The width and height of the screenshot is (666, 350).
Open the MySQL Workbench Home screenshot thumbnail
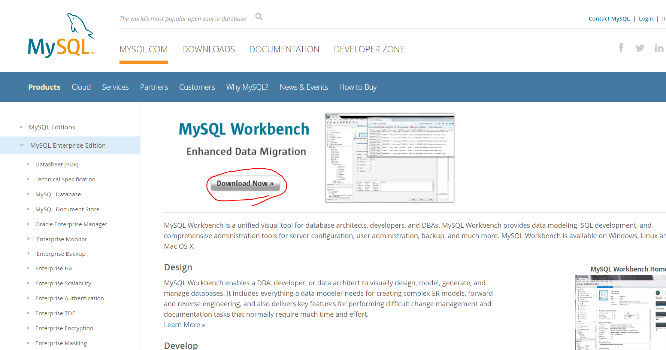620,313
